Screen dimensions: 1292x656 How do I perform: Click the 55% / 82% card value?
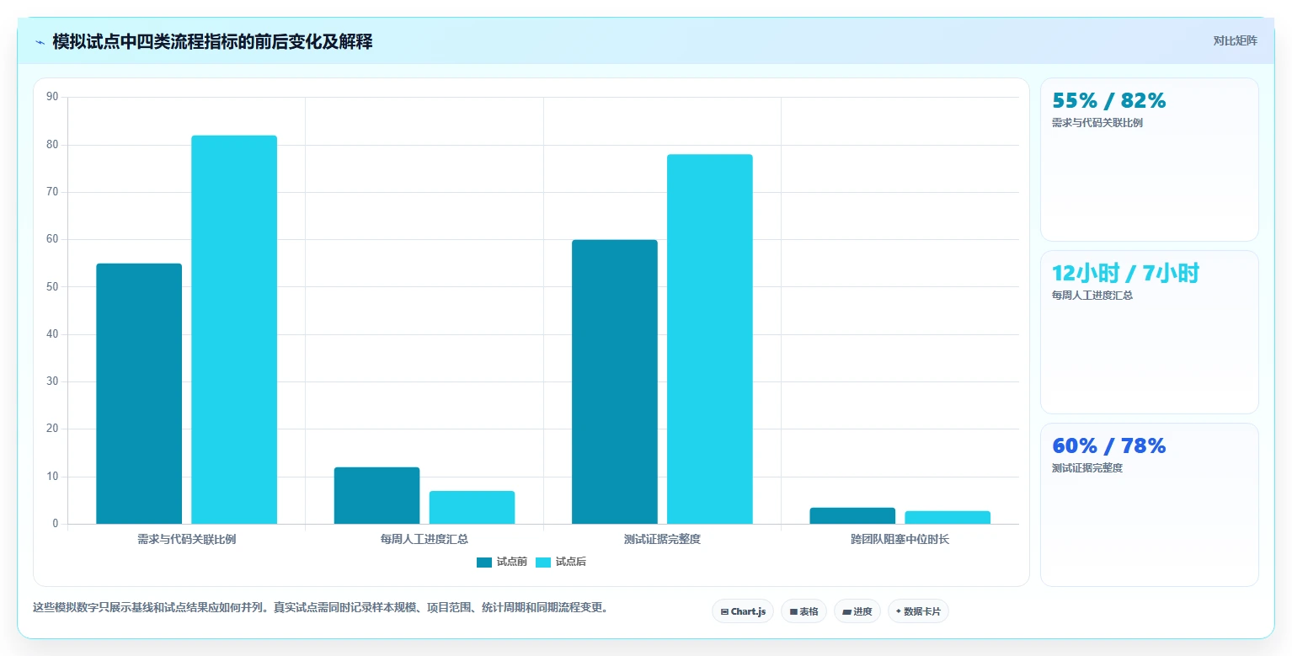coord(1109,101)
